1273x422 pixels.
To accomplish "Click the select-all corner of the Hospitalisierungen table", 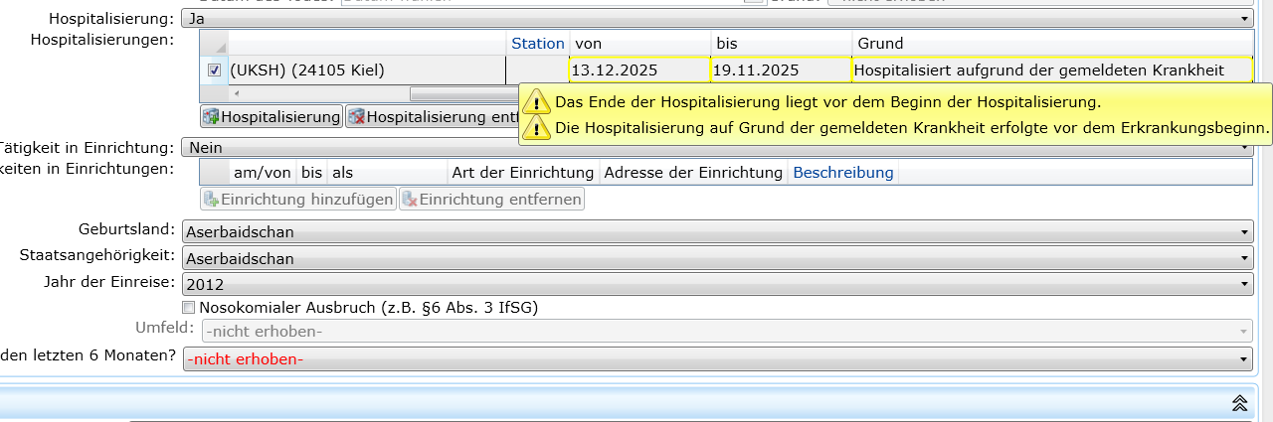I will [x=214, y=44].
